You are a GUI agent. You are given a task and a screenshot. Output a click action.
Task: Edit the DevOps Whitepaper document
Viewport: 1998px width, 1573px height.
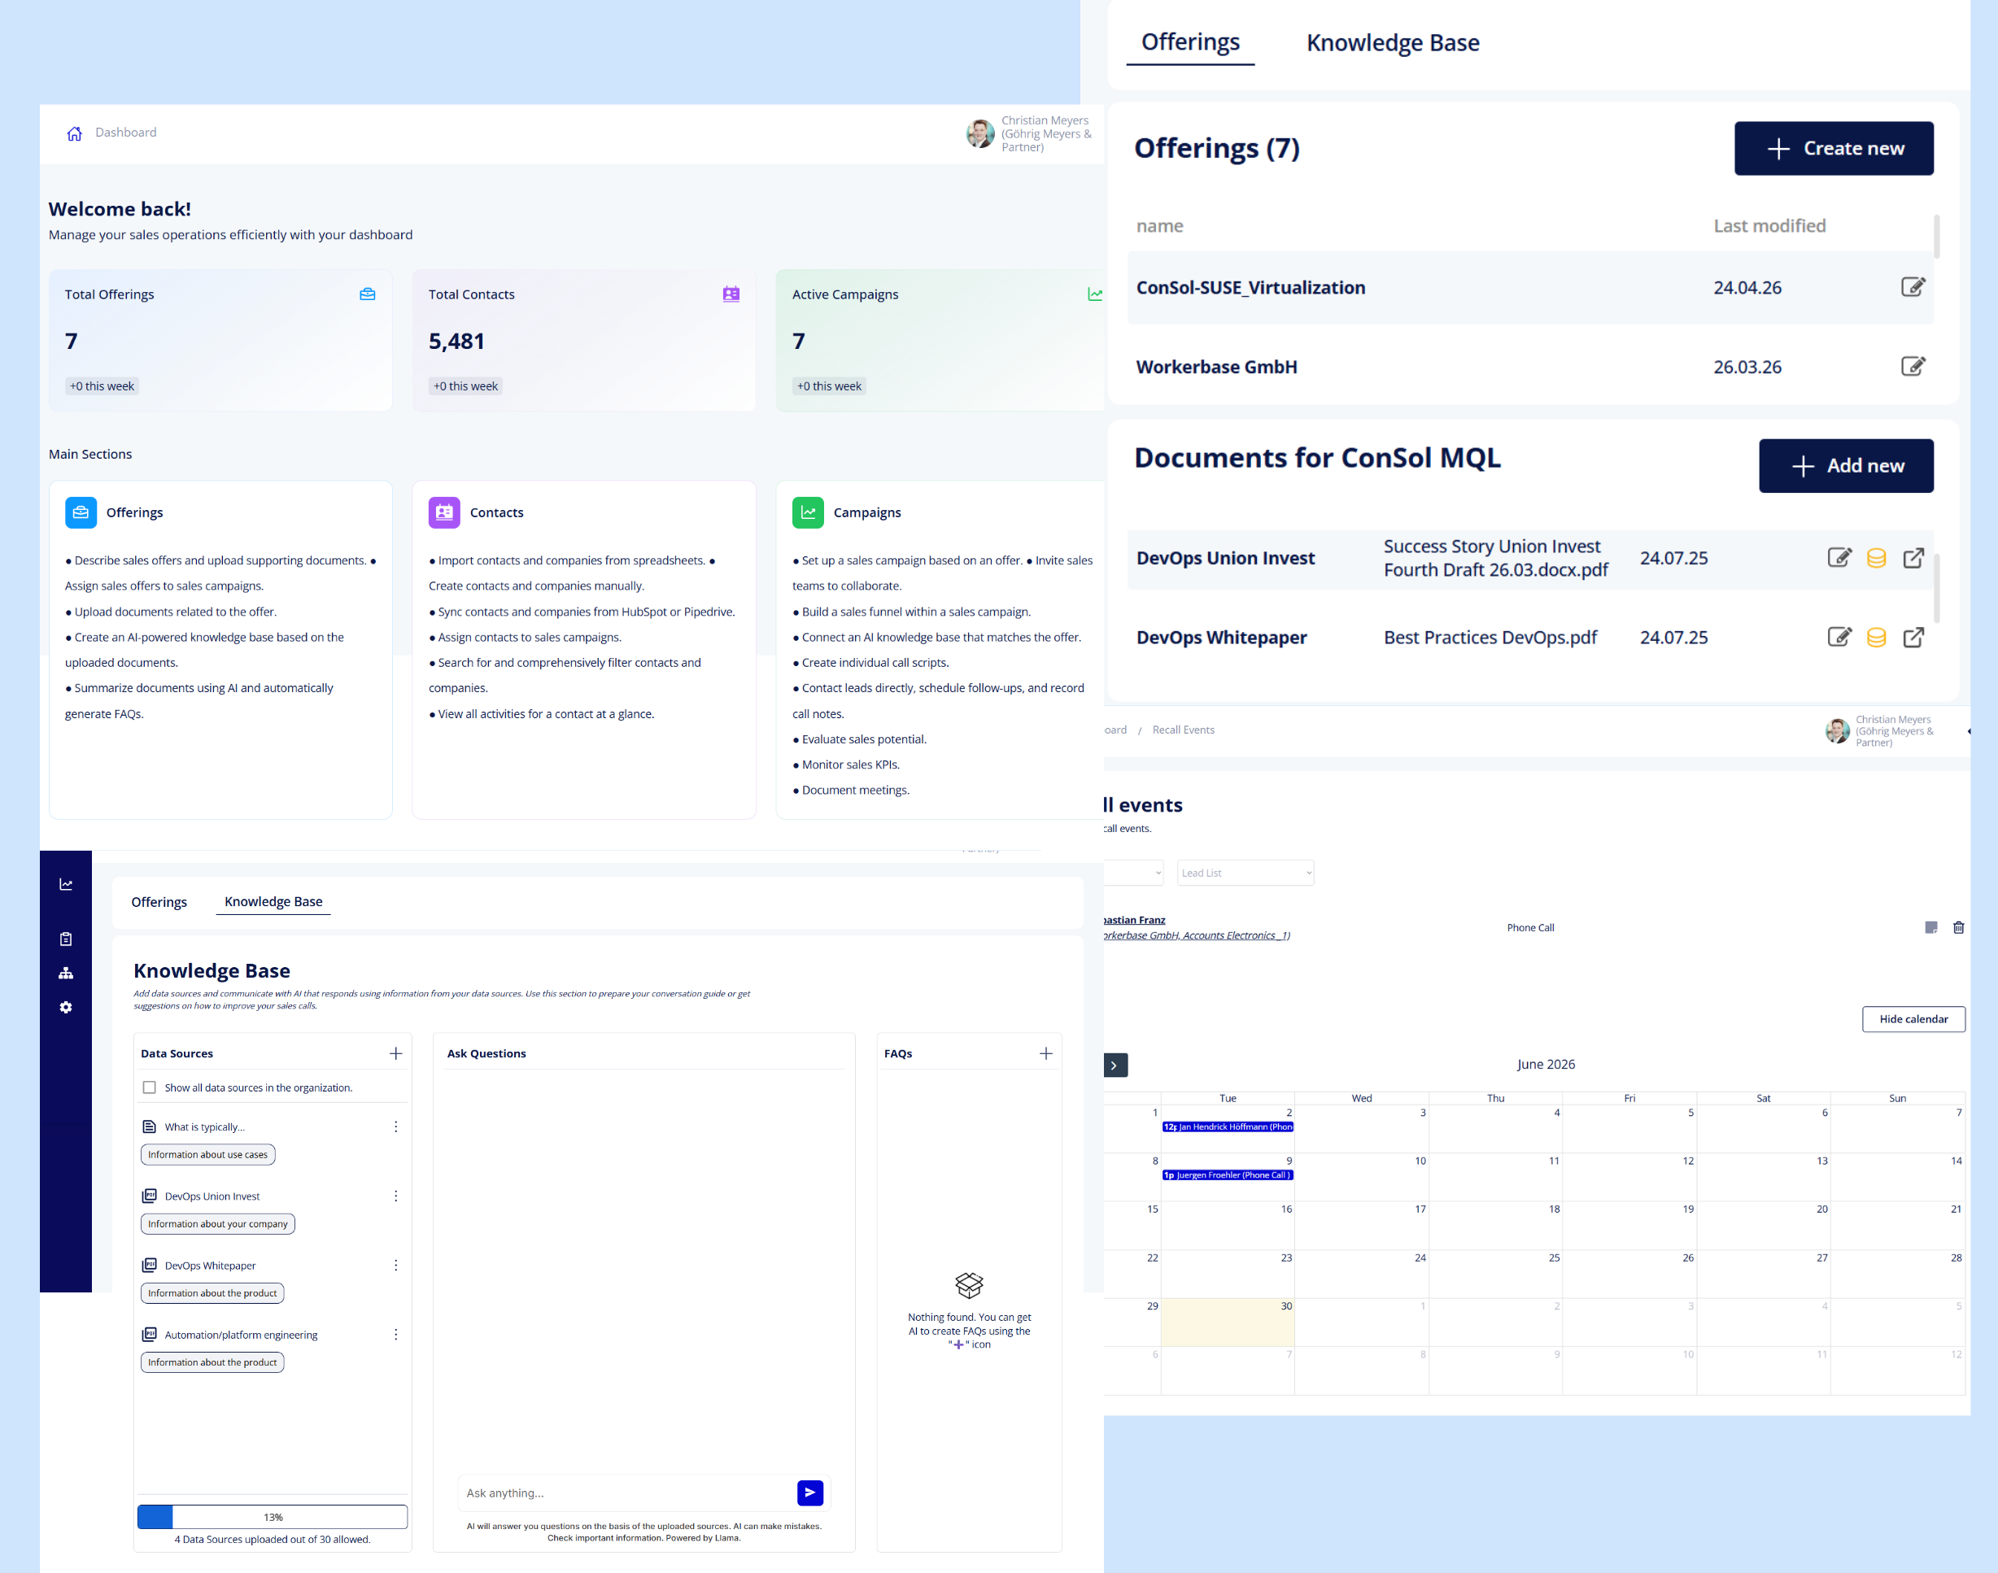coord(1839,636)
